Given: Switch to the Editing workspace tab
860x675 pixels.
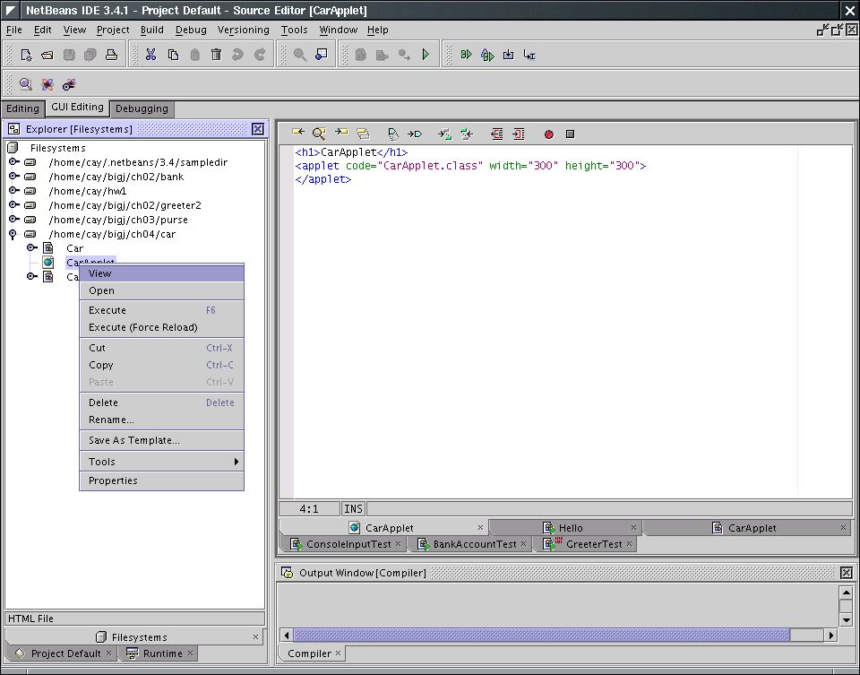Looking at the screenshot, I should [22, 108].
